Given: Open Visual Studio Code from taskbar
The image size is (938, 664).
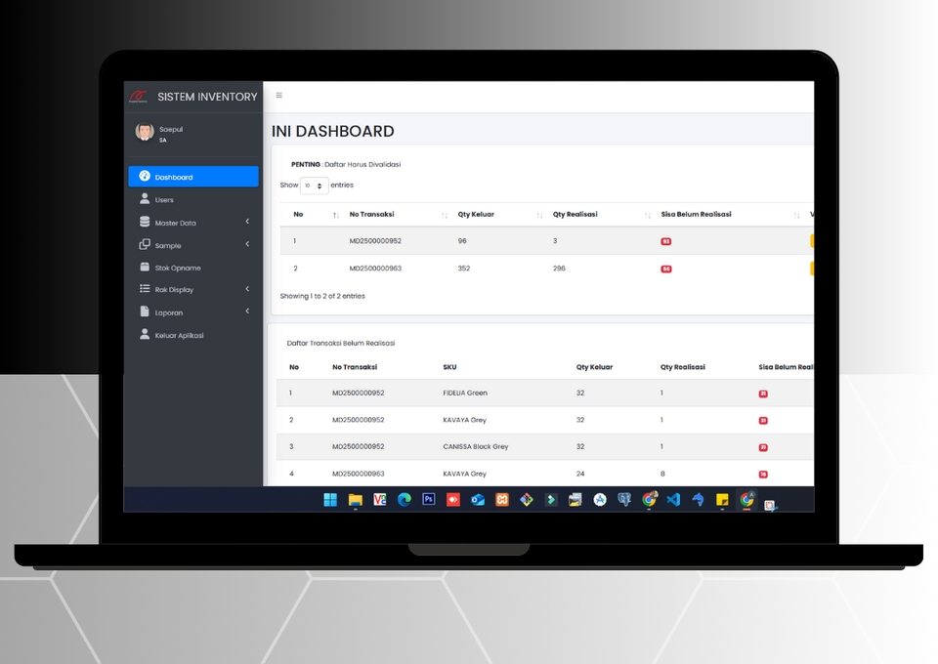Looking at the screenshot, I should (673, 499).
